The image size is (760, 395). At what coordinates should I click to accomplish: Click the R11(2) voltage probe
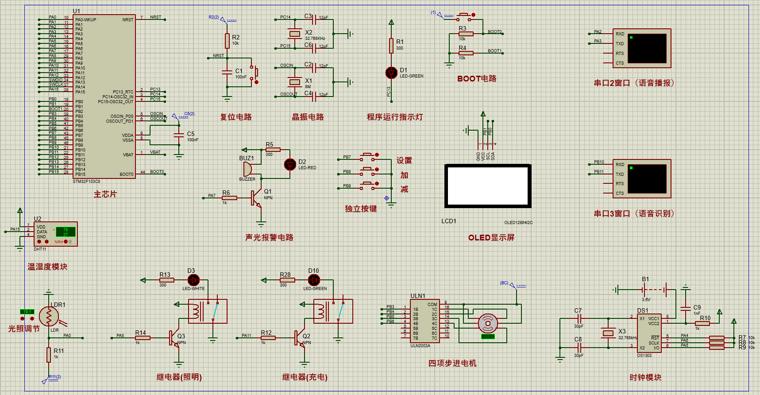pos(51,379)
